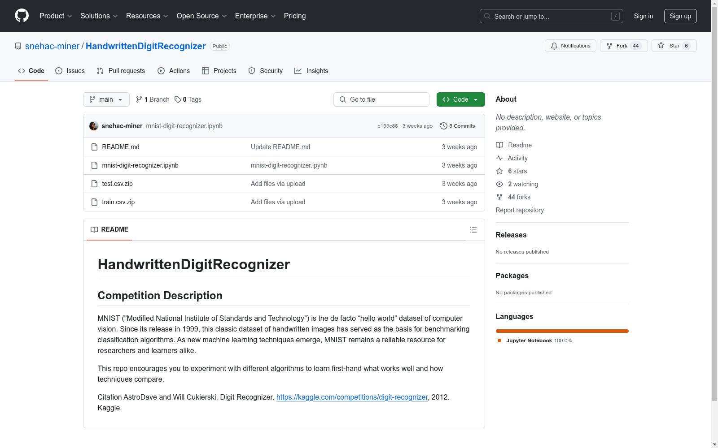
Task: Click the star icon in Star button
Action: (661, 45)
